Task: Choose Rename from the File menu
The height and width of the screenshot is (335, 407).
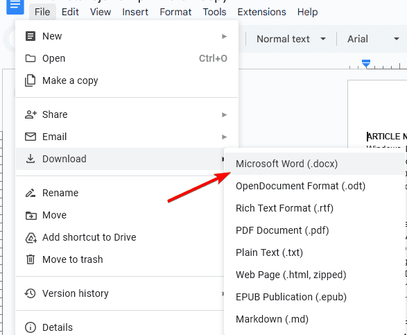Action: point(120,193)
